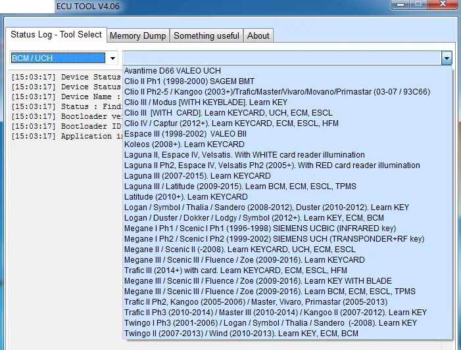Expand the BCM / UCH category dropdown
Screen dimensions: 461x350
click(x=112, y=58)
